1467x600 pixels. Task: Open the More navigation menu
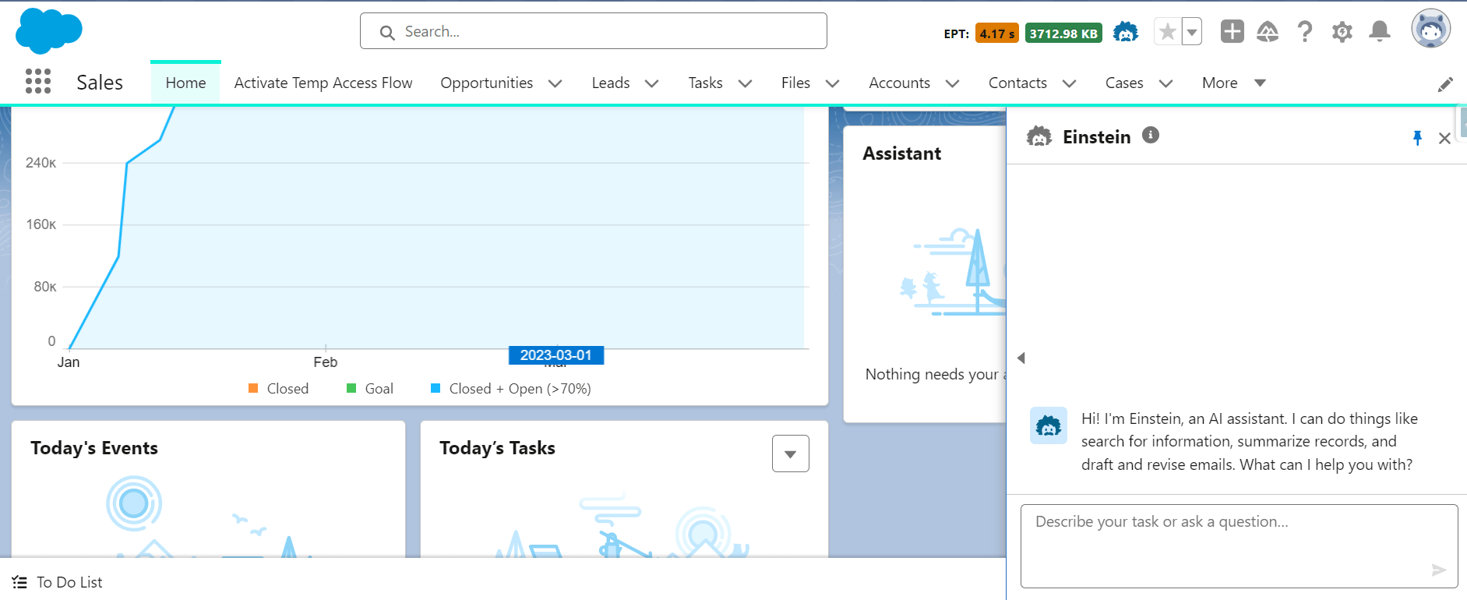coord(1234,83)
